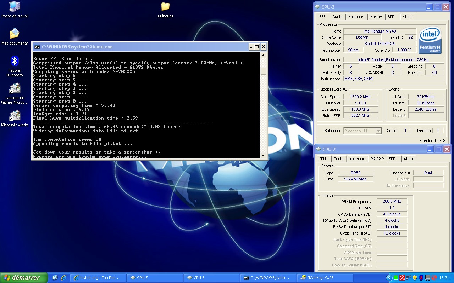Click the CAS# Latency value 4.0 clocks

tap(392, 214)
